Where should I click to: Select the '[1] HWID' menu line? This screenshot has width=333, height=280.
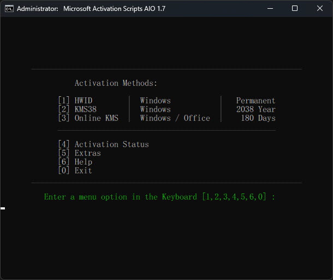(75, 101)
